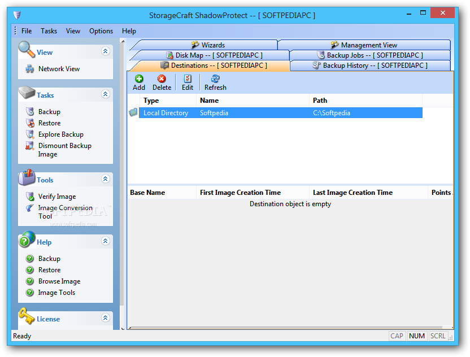The height and width of the screenshot is (357, 470).
Task: Open the Network View link
Action: point(59,69)
